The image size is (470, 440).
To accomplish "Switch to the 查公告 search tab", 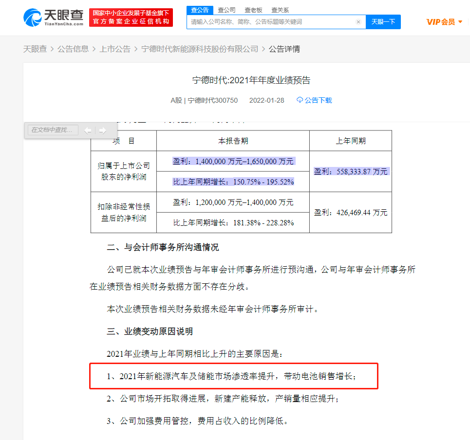I will [200, 10].
